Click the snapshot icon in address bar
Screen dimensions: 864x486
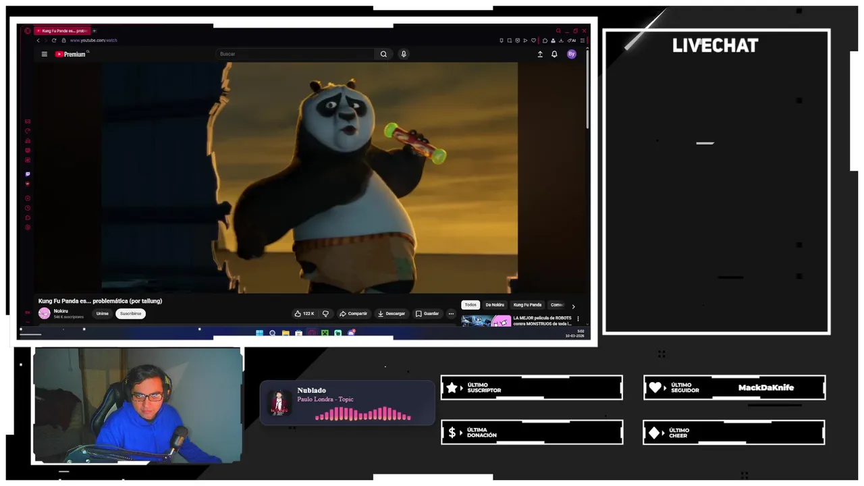click(510, 40)
